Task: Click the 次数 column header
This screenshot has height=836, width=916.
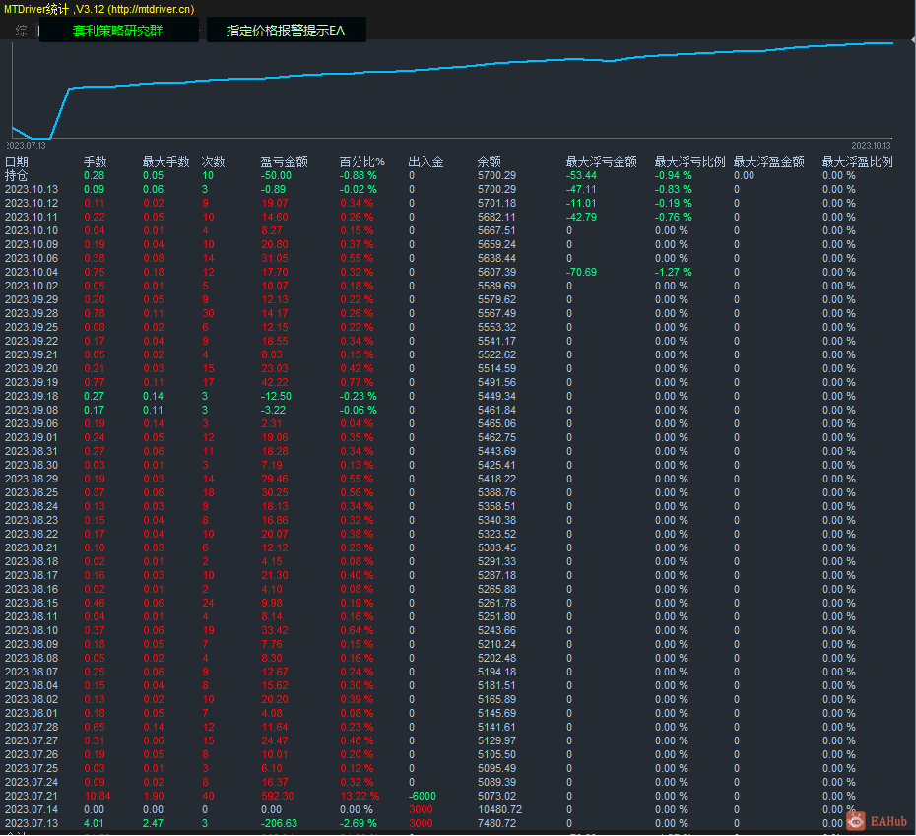Action: (213, 161)
